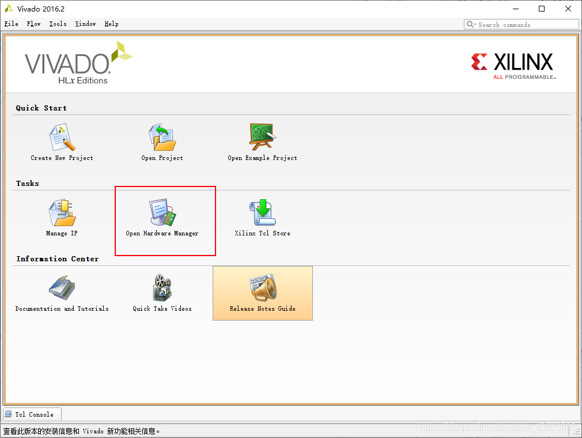The image size is (582, 438).
Task: Click the Release Notes Guide megaphone icon
Action: click(x=263, y=288)
